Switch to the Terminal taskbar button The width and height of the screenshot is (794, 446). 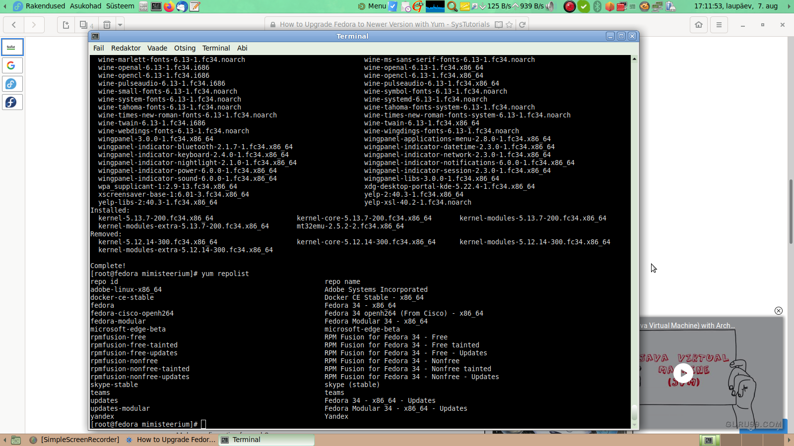click(x=266, y=440)
